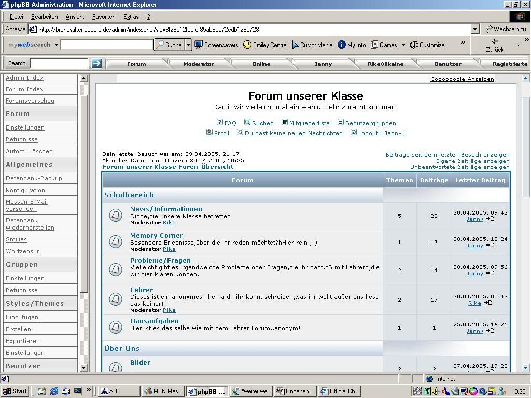Switch to MSN Messenger taskbar window

coord(163,391)
